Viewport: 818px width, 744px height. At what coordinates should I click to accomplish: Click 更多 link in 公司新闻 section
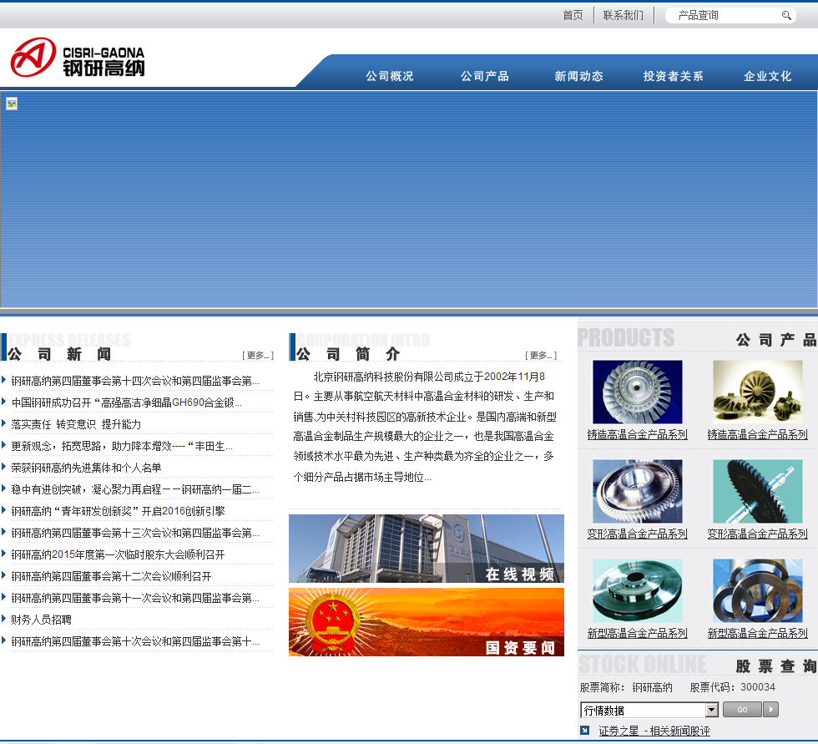point(258,356)
